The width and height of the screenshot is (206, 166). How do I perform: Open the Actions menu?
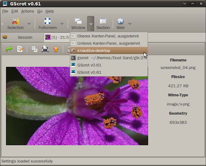pos(27,11)
